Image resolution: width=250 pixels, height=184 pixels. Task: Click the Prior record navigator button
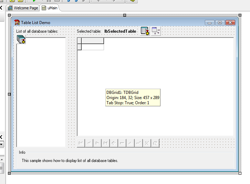(x=89, y=143)
